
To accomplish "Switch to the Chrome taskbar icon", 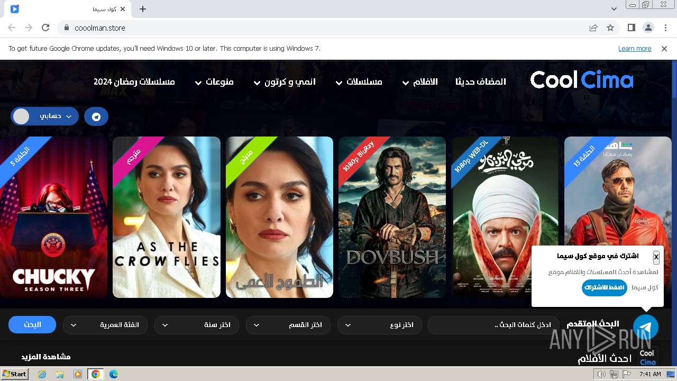I will pos(95,374).
